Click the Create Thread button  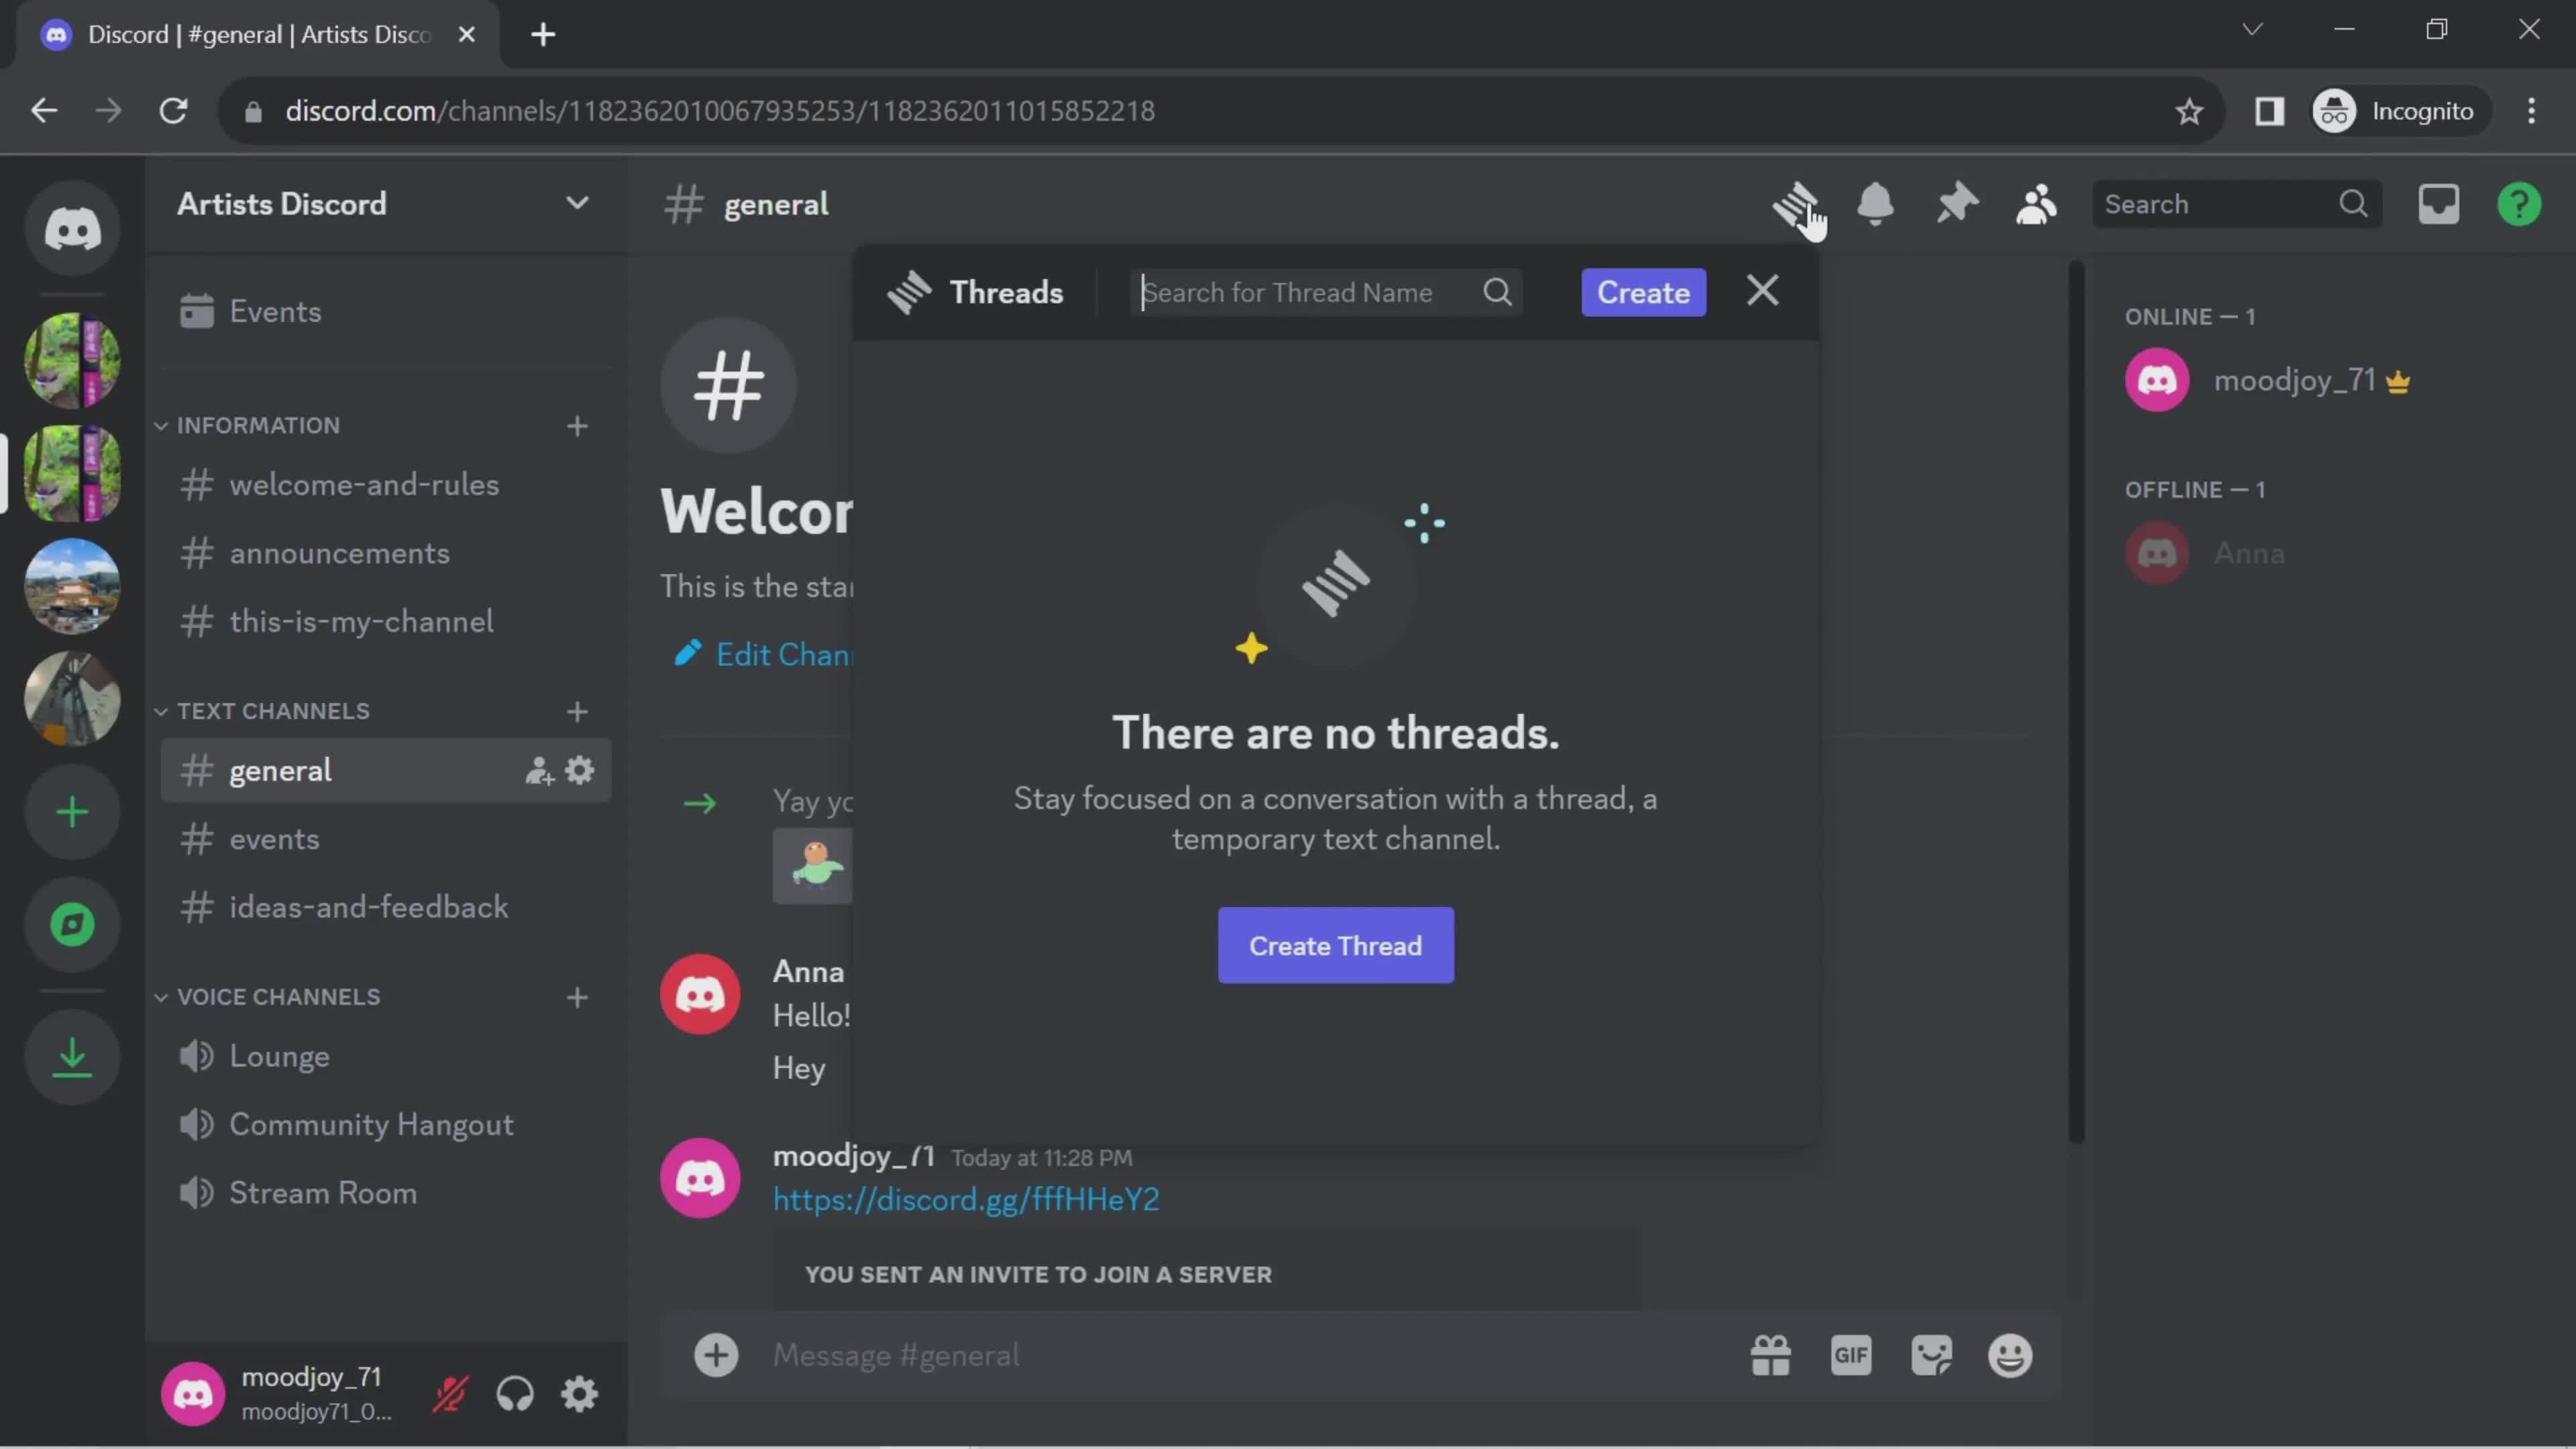tap(1334, 945)
